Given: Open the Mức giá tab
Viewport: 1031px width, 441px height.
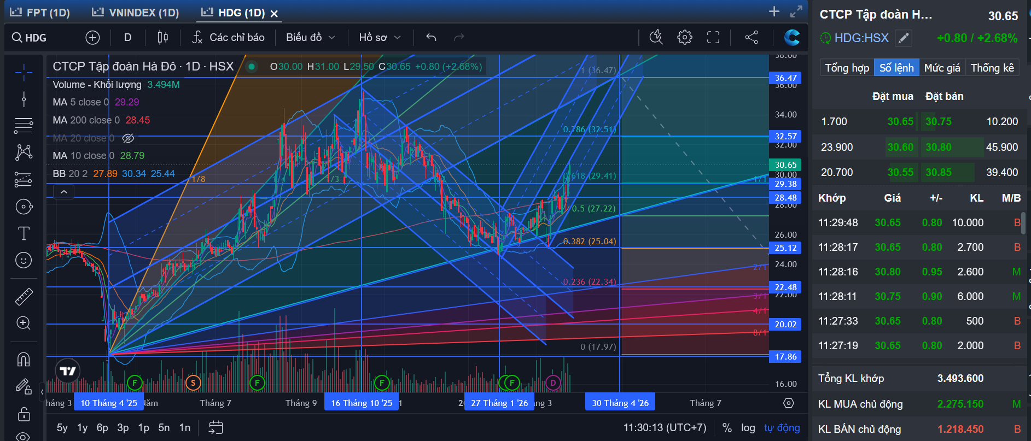Looking at the screenshot, I should [942, 68].
